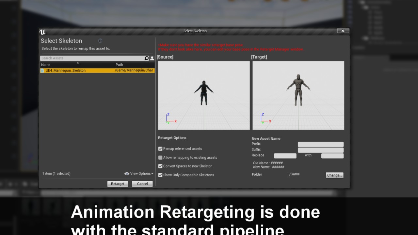Sort assets by Path column header
The width and height of the screenshot is (418, 235).
119,65
